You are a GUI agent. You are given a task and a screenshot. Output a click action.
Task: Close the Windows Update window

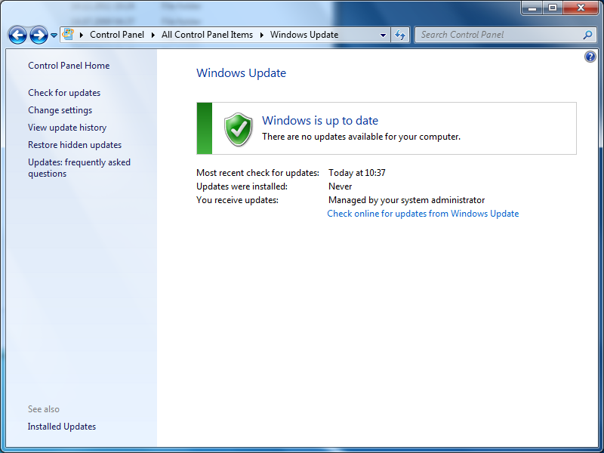581,8
